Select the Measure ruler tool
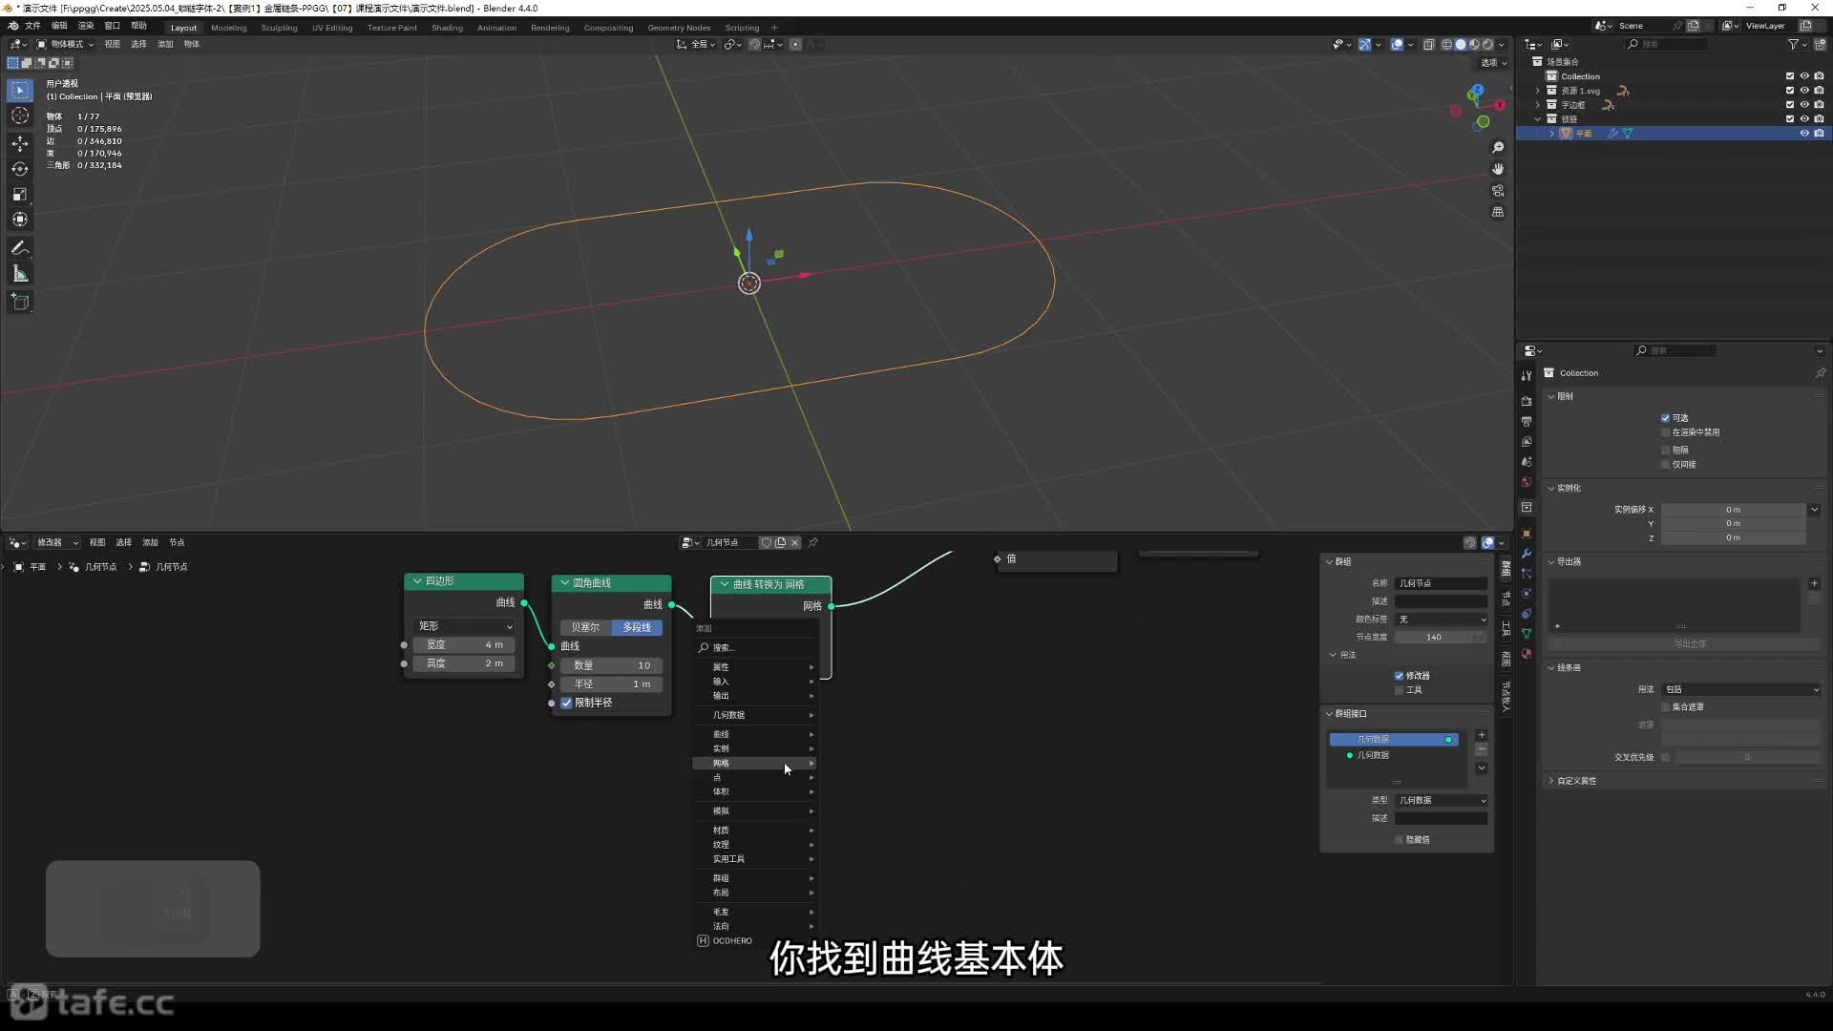The height and width of the screenshot is (1031, 1833). point(20,275)
